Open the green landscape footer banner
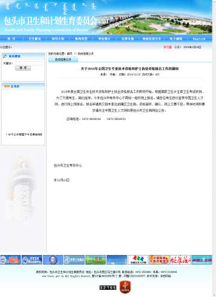Viewport: 216px width, 297px height. point(95,260)
